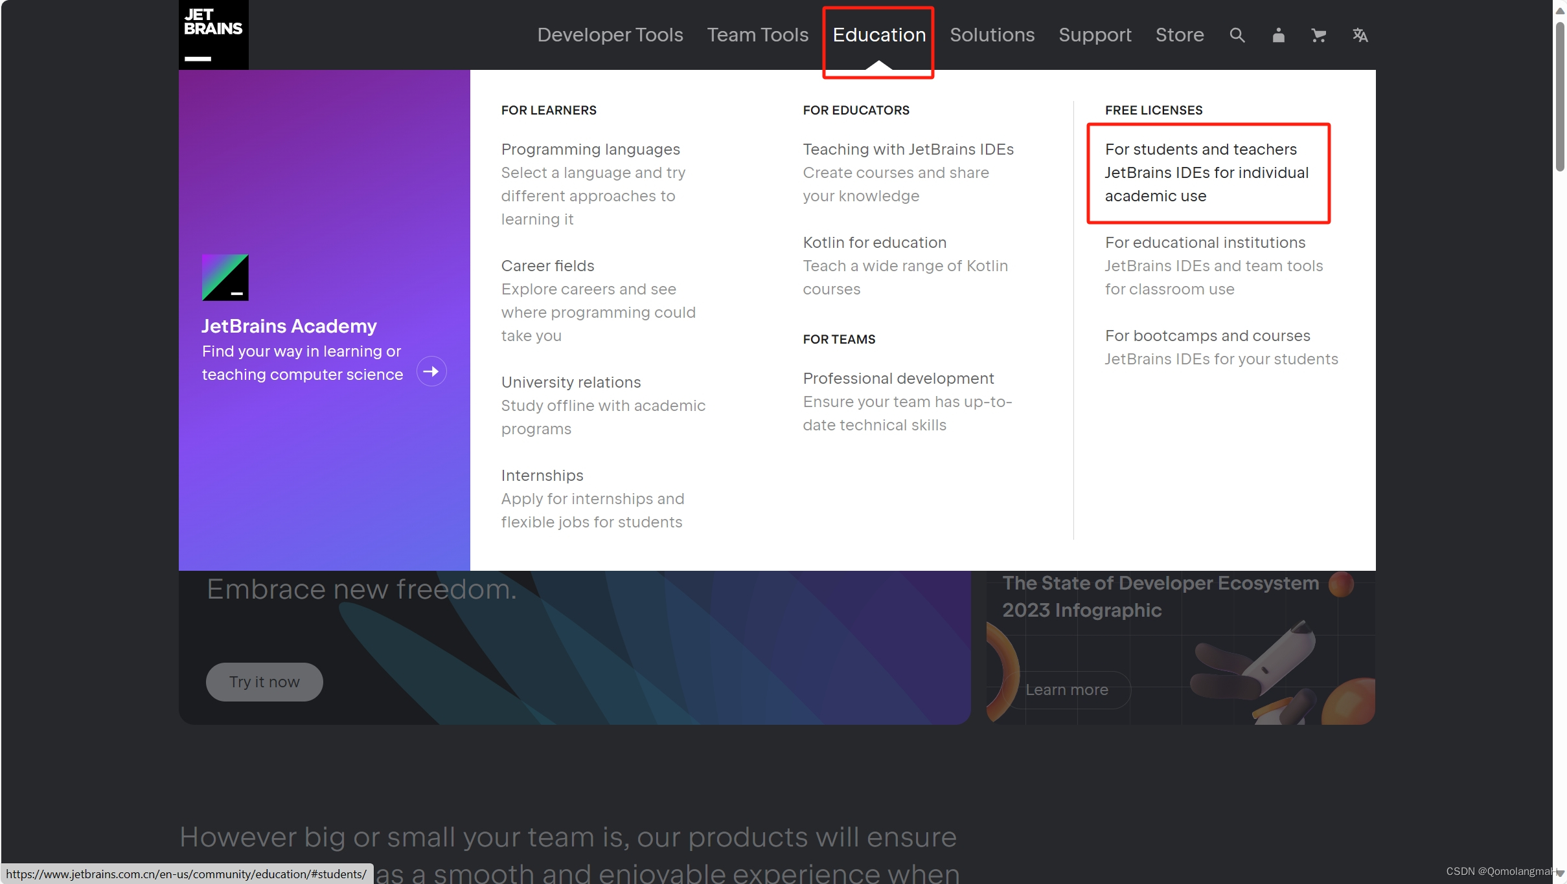The width and height of the screenshot is (1567, 884).
Task: Click the JetBrains logo in header
Action: click(213, 34)
